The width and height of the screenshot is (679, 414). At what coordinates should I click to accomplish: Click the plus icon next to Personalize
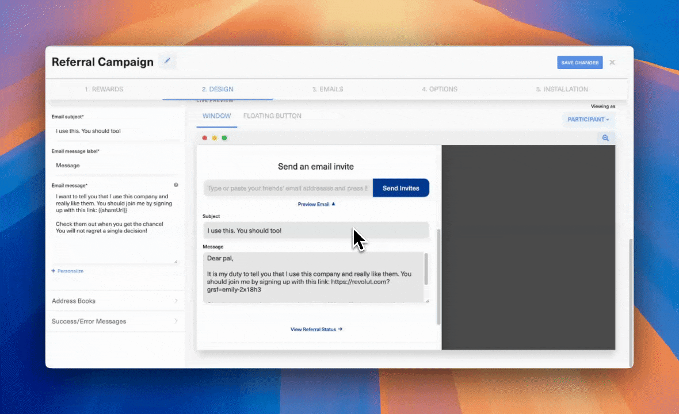(x=53, y=271)
